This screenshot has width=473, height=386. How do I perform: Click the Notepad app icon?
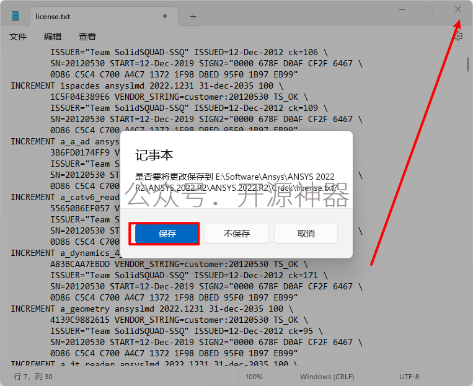[x=15, y=16]
